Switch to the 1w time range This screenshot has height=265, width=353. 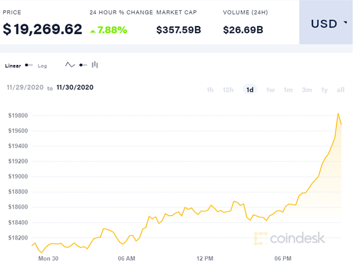point(270,90)
